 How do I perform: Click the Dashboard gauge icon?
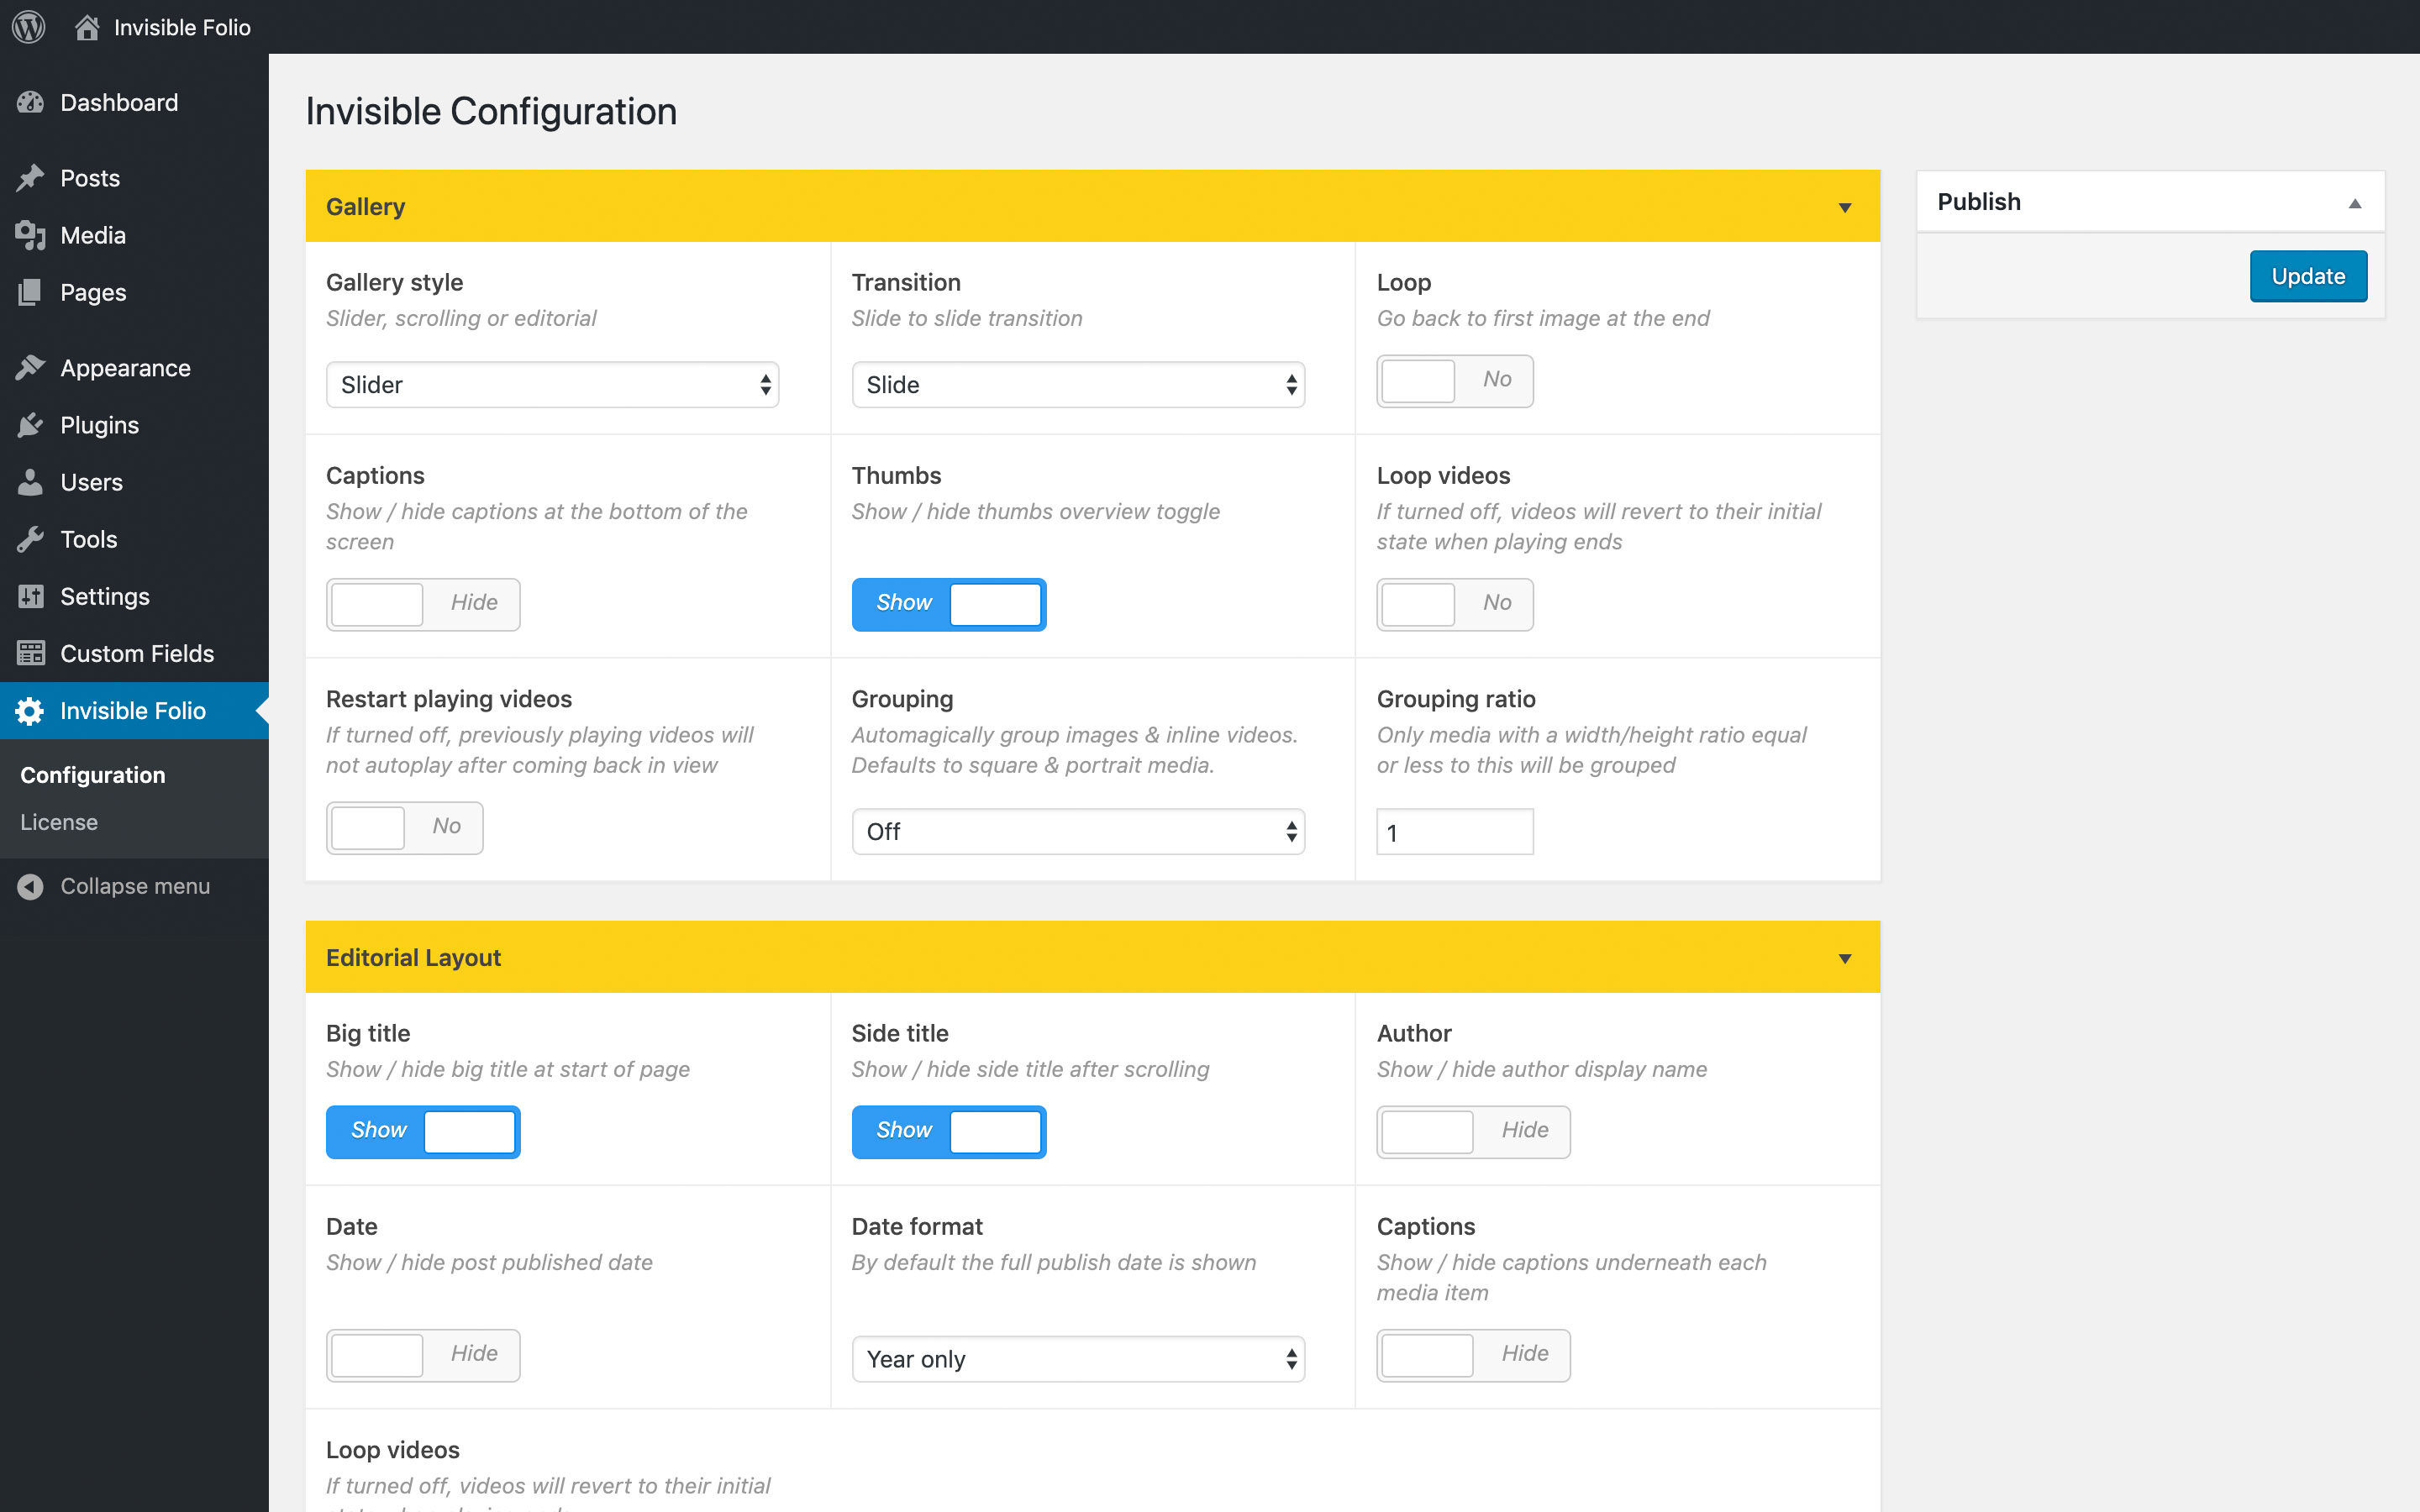30,102
